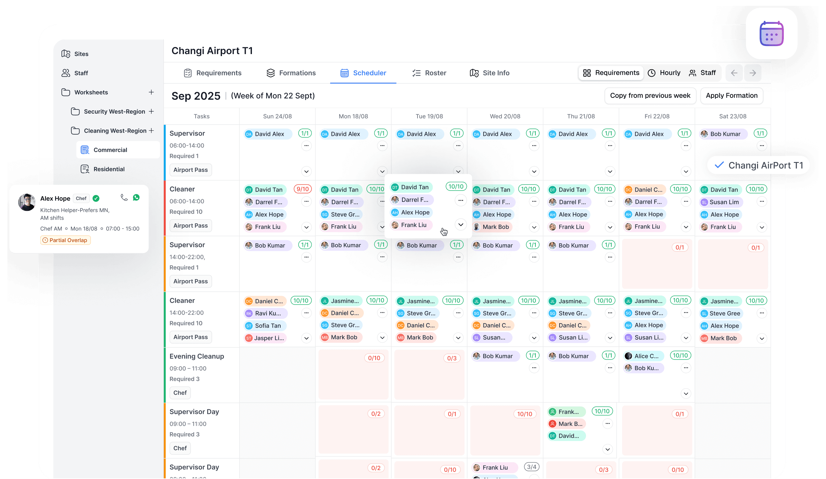Add a new worksheet with the plus icon
This screenshot has height=479, width=826.
pyautogui.click(x=151, y=92)
